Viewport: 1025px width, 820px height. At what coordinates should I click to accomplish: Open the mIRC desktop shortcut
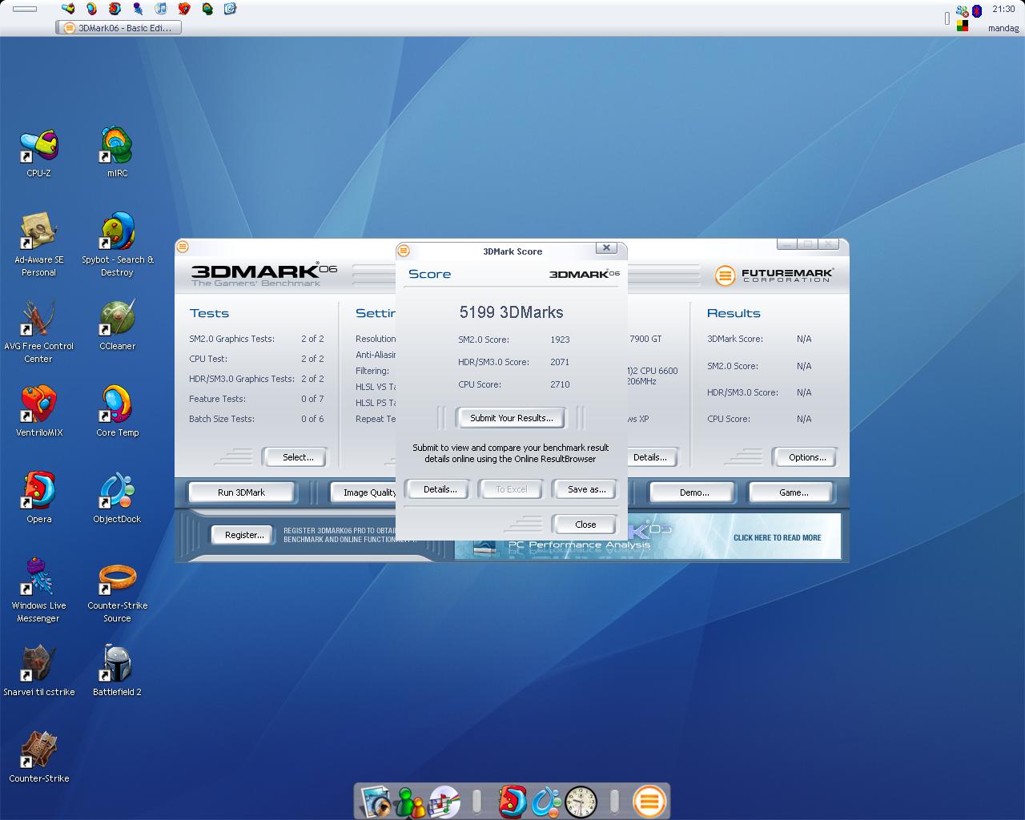point(117,151)
